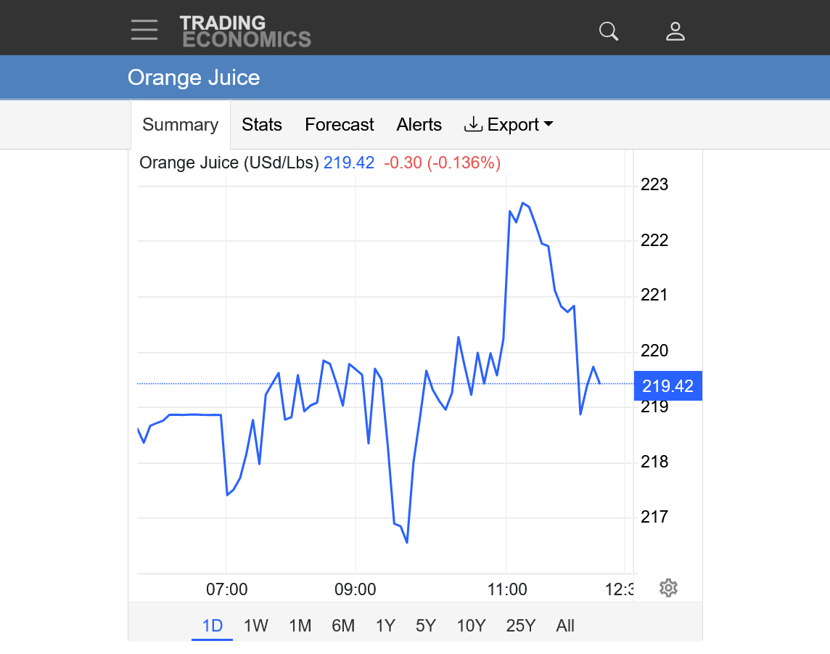Choose the 1Y chart range
The width and height of the screenshot is (830, 654).
pyautogui.click(x=385, y=626)
